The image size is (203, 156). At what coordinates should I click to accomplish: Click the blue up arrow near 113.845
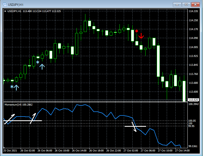coord(42,67)
